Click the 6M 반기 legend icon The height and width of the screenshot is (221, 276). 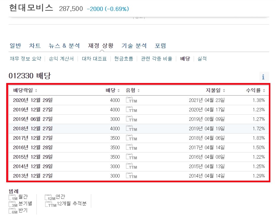pos(13,211)
